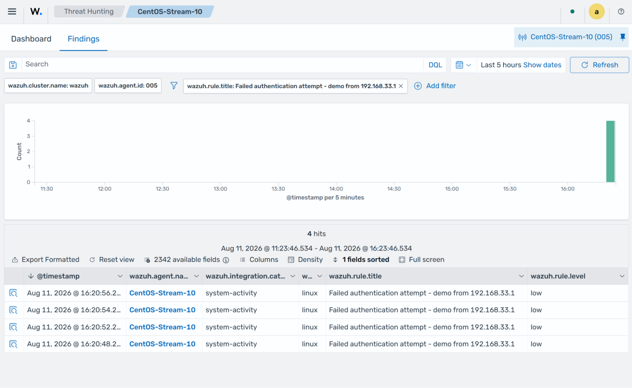Viewport: 632px width, 388px height.
Task: Open the user avatar menu
Action: (597, 12)
